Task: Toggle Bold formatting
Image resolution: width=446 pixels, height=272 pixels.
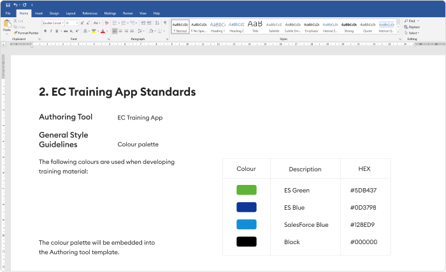Action: [x=45, y=31]
